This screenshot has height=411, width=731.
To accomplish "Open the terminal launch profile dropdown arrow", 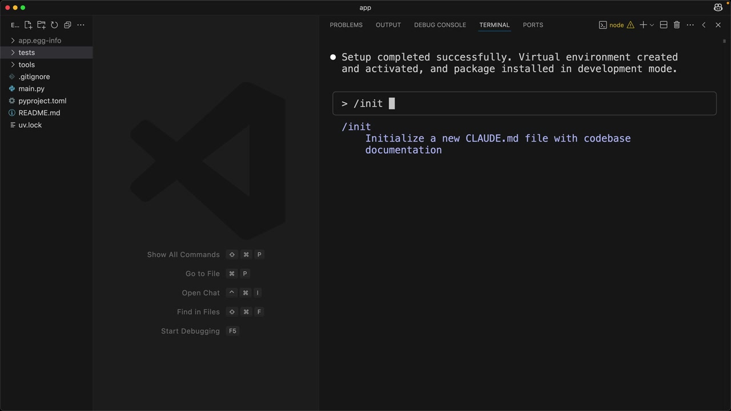I will 652,25.
